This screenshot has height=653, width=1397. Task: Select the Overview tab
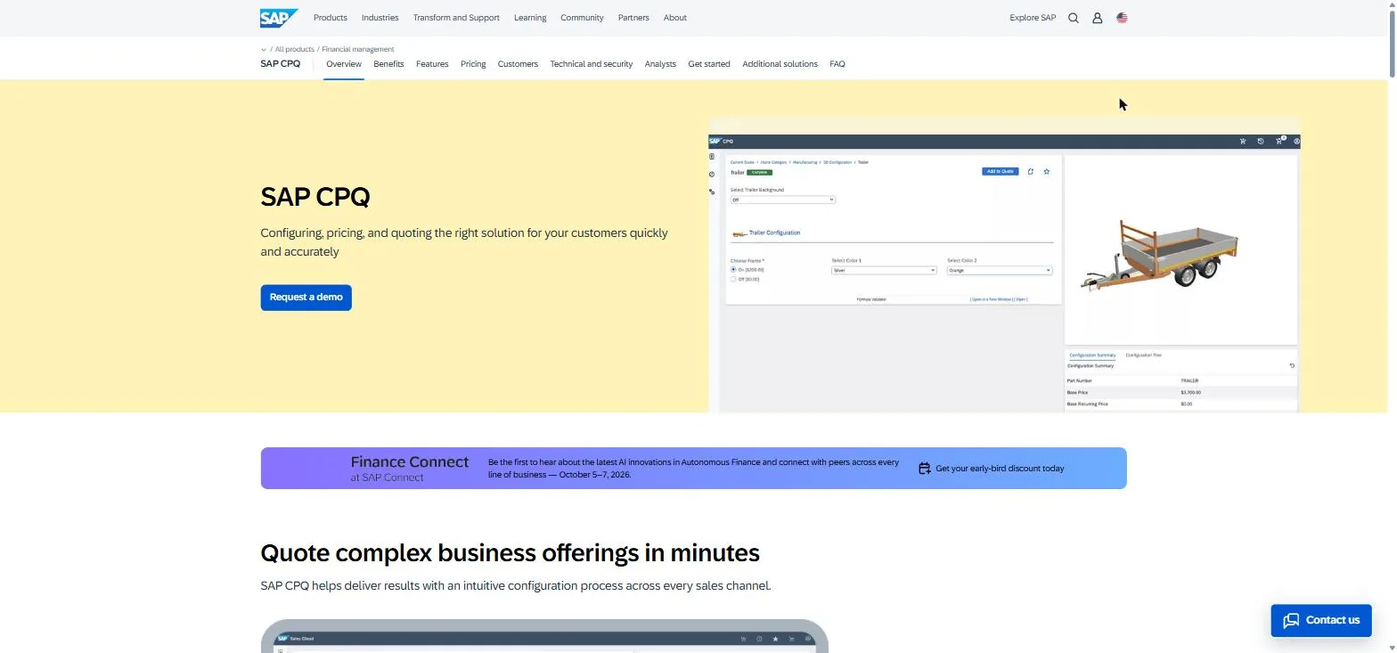(x=344, y=64)
